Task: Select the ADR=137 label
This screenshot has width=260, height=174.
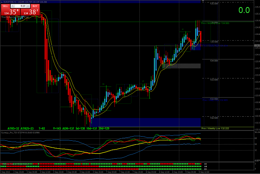Action: pos(68,128)
